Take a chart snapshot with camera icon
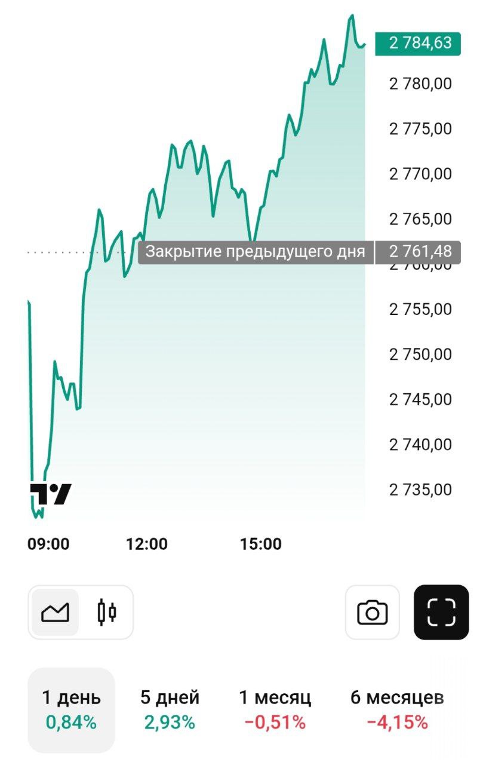 [x=372, y=612]
